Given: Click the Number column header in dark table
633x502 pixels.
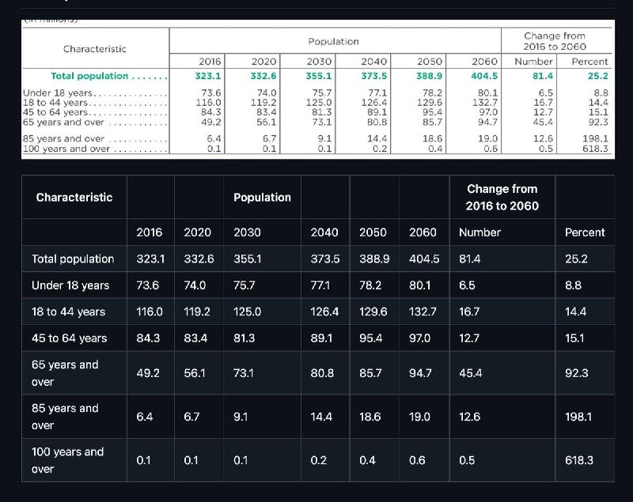Looking at the screenshot, I should pyautogui.click(x=479, y=232).
